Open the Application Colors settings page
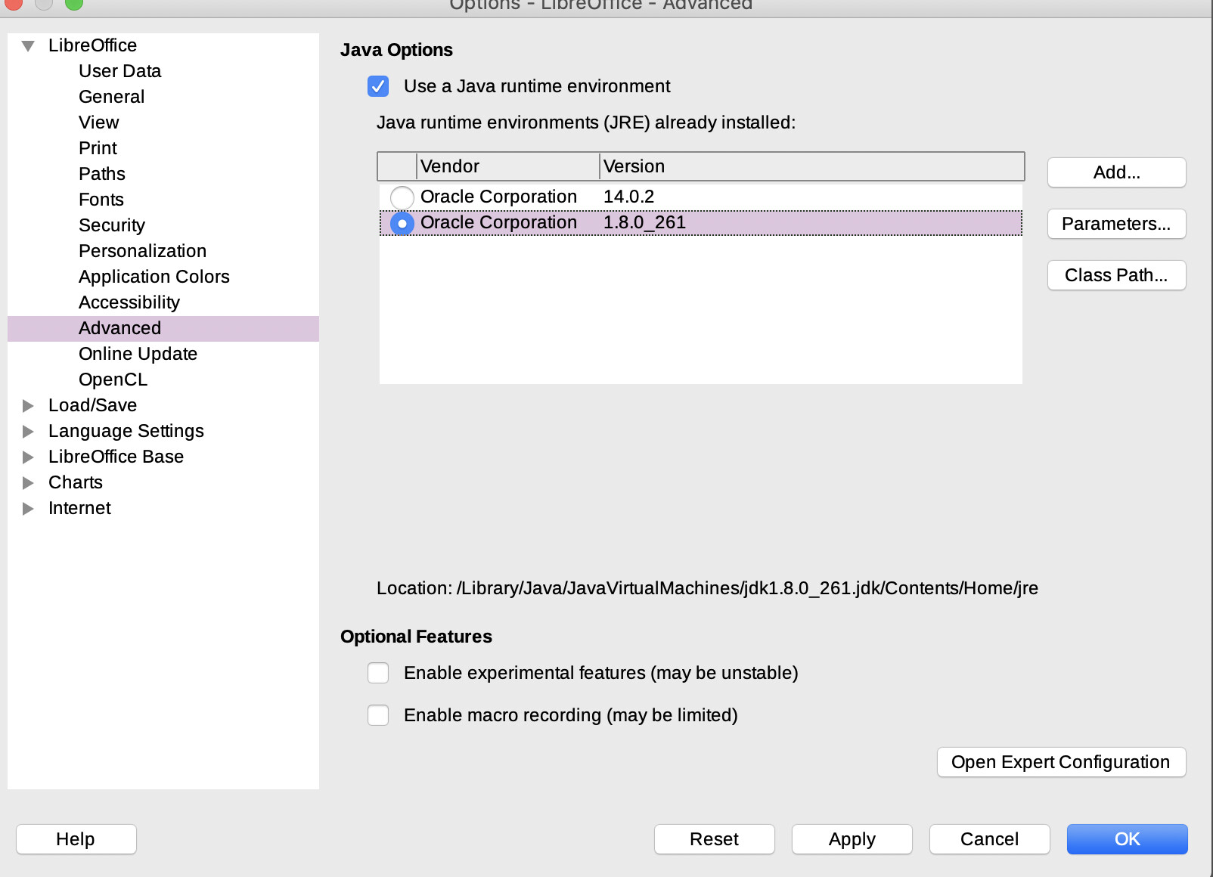 click(154, 276)
